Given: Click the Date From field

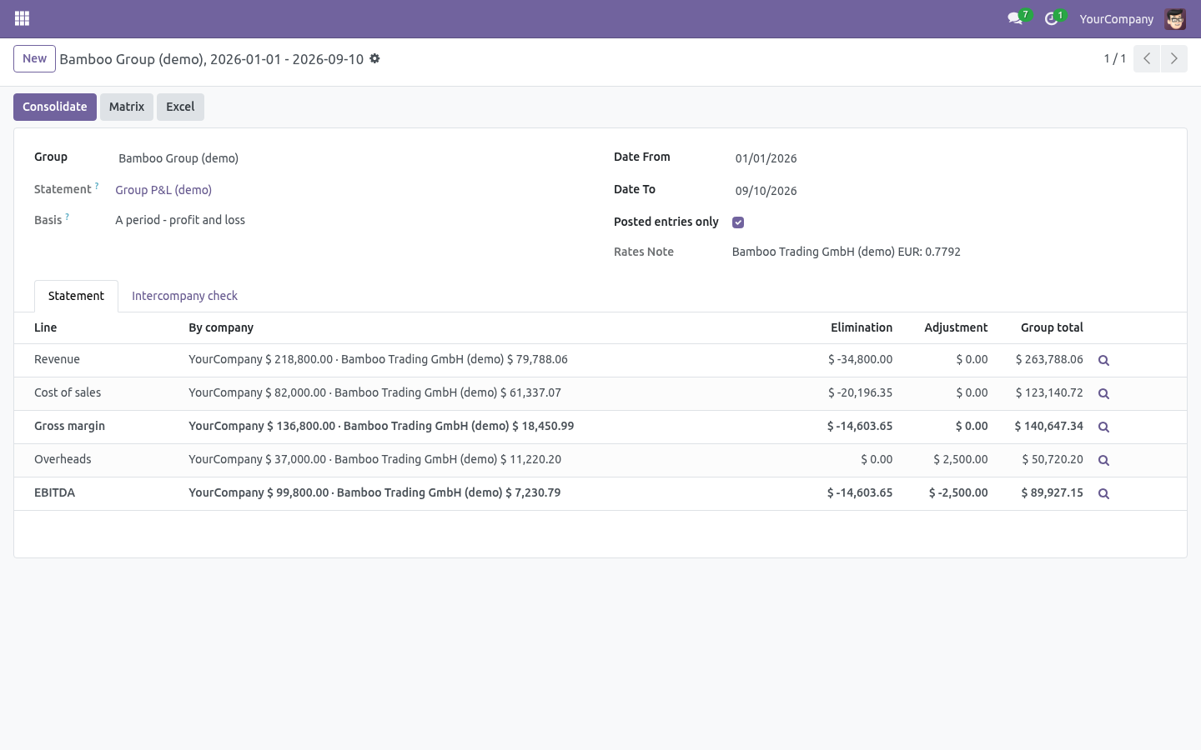Looking at the screenshot, I should [x=948, y=158].
